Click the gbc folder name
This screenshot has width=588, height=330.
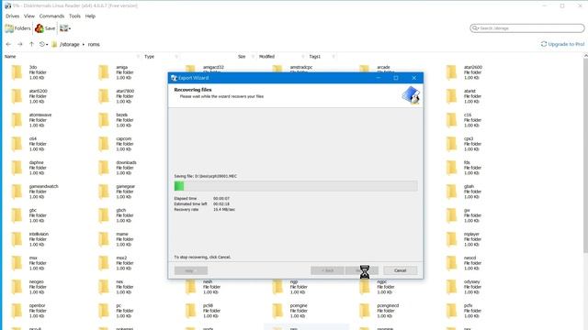point(33,210)
